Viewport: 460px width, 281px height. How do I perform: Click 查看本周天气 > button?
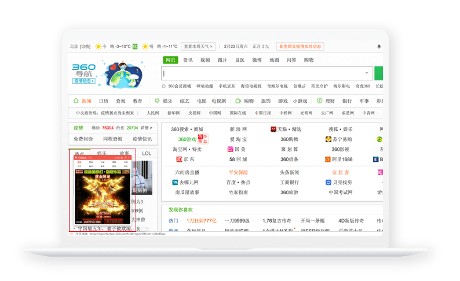[198, 46]
